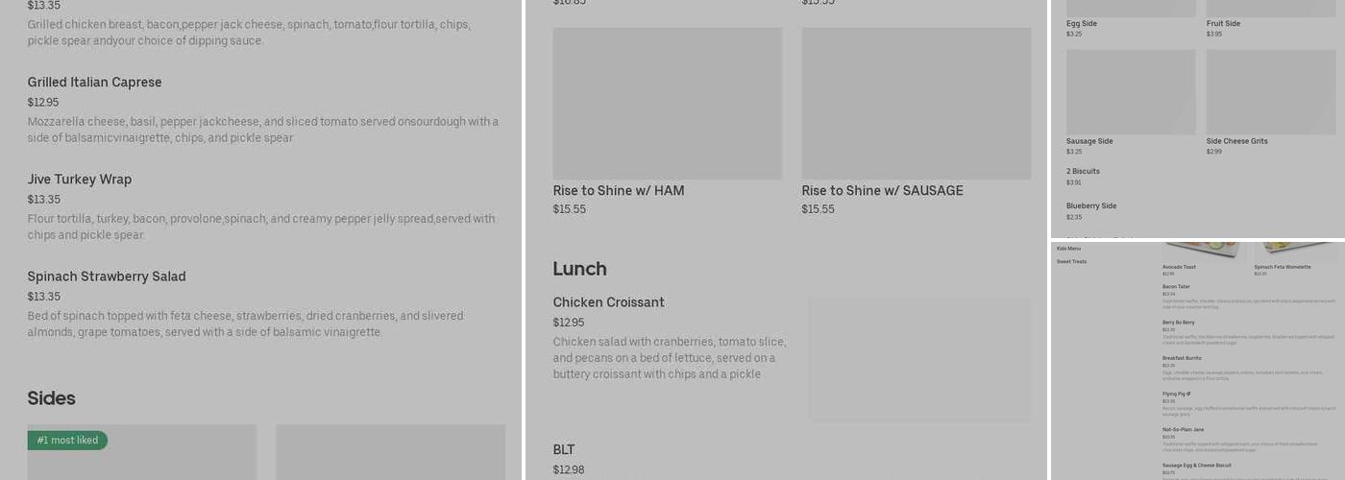Choose the Egg Side item
1345x480 pixels.
(x=1081, y=24)
